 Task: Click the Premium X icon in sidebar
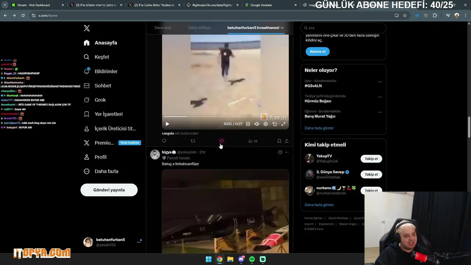[86, 143]
